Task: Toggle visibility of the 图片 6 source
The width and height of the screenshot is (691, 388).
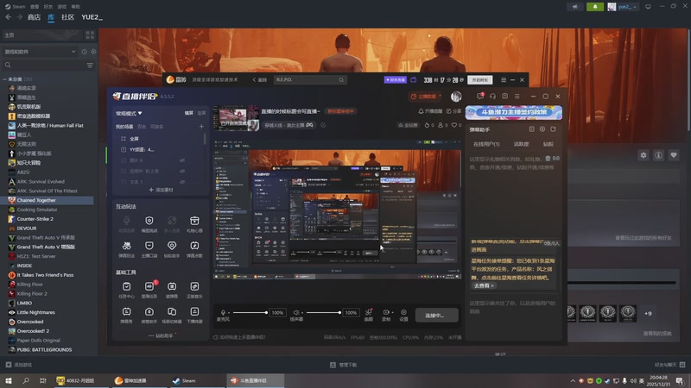Action: point(182,160)
